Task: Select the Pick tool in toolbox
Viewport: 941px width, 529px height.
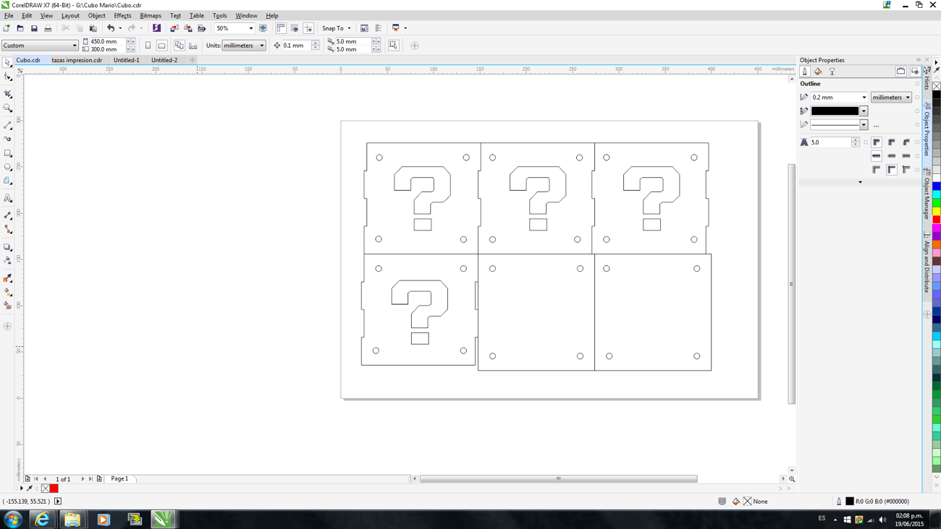Action: (8, 63)
